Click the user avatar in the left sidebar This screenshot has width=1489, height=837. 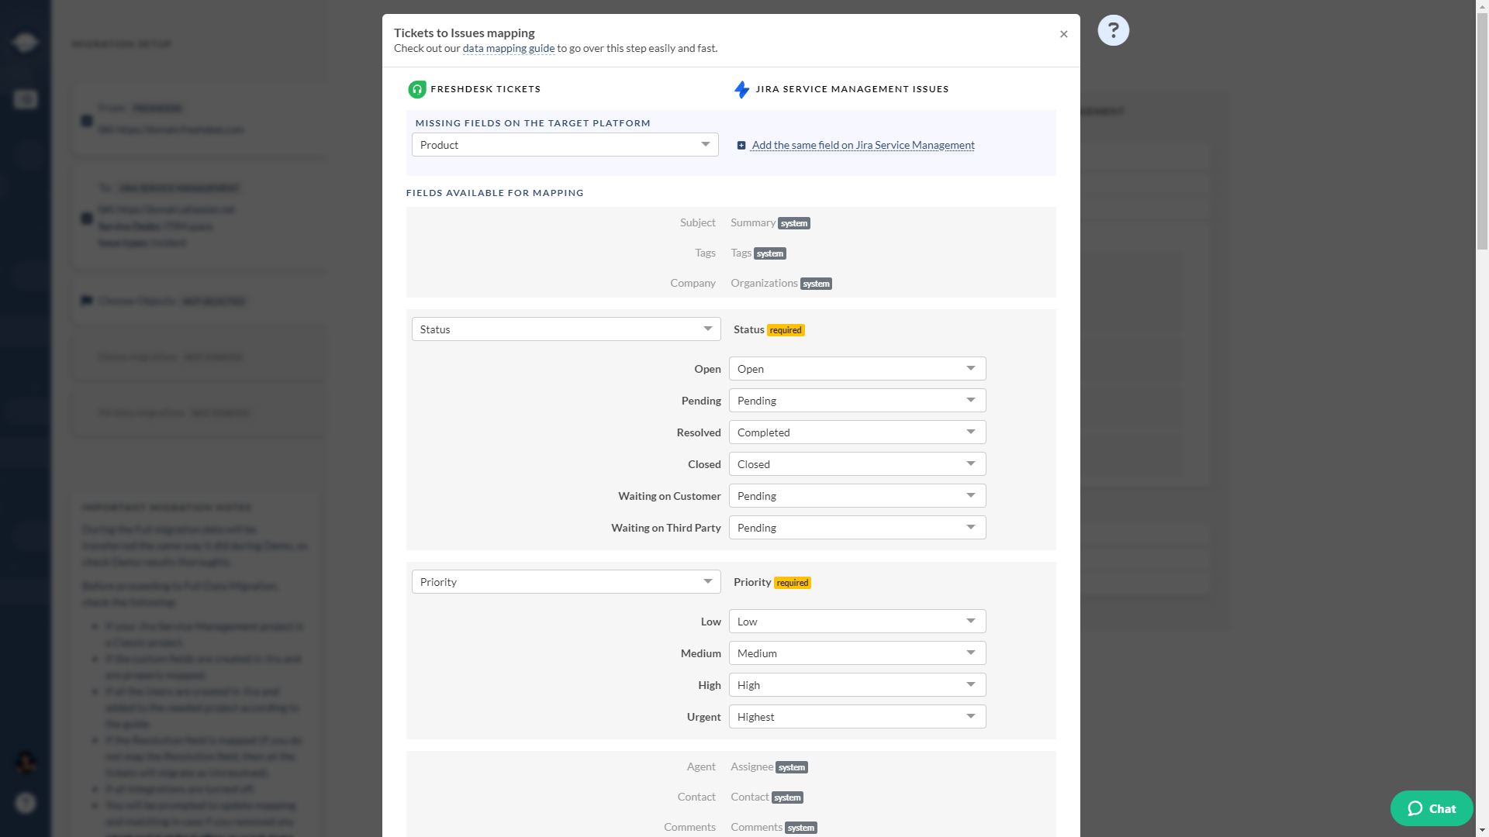tap(26, 763)
